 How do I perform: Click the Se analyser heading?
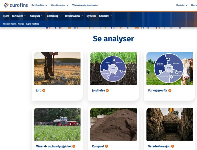click(x=113, y=39)
